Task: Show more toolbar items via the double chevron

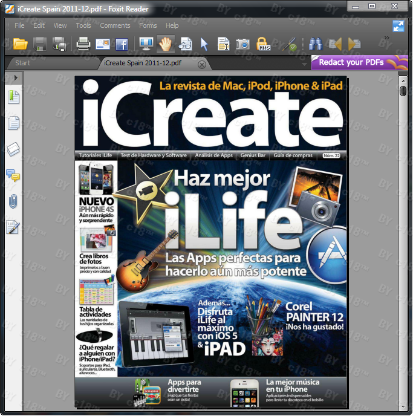Action: [x=387, y=37]
